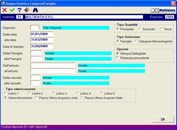Choose Categorie Merceologiche selection type
The height and width of the screenshot is (130, 177).
[x=136, y=41]
